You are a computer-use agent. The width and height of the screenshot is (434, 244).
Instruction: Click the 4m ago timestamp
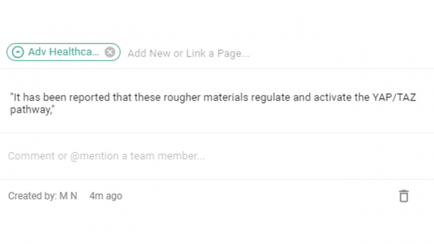(x=105, y=196)
